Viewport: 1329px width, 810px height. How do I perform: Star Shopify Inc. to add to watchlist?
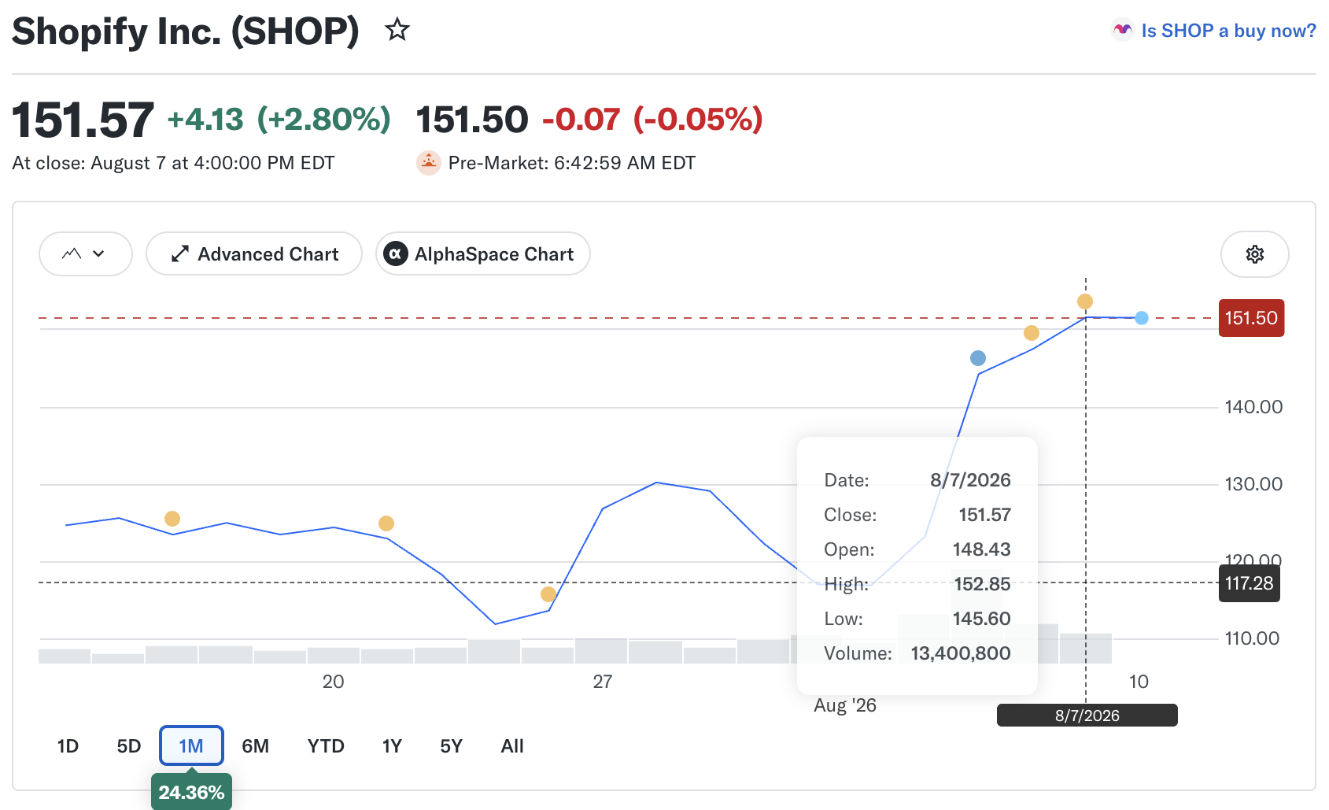[397, 31]
